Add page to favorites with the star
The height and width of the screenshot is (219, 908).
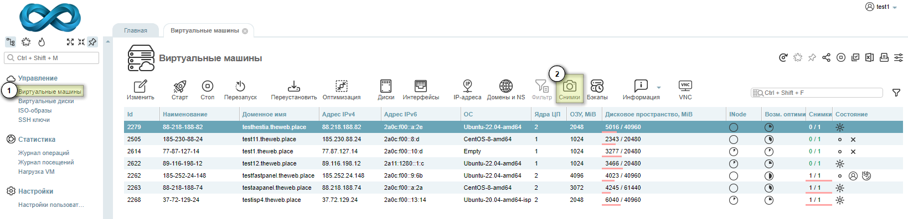[x=798, y=57]
